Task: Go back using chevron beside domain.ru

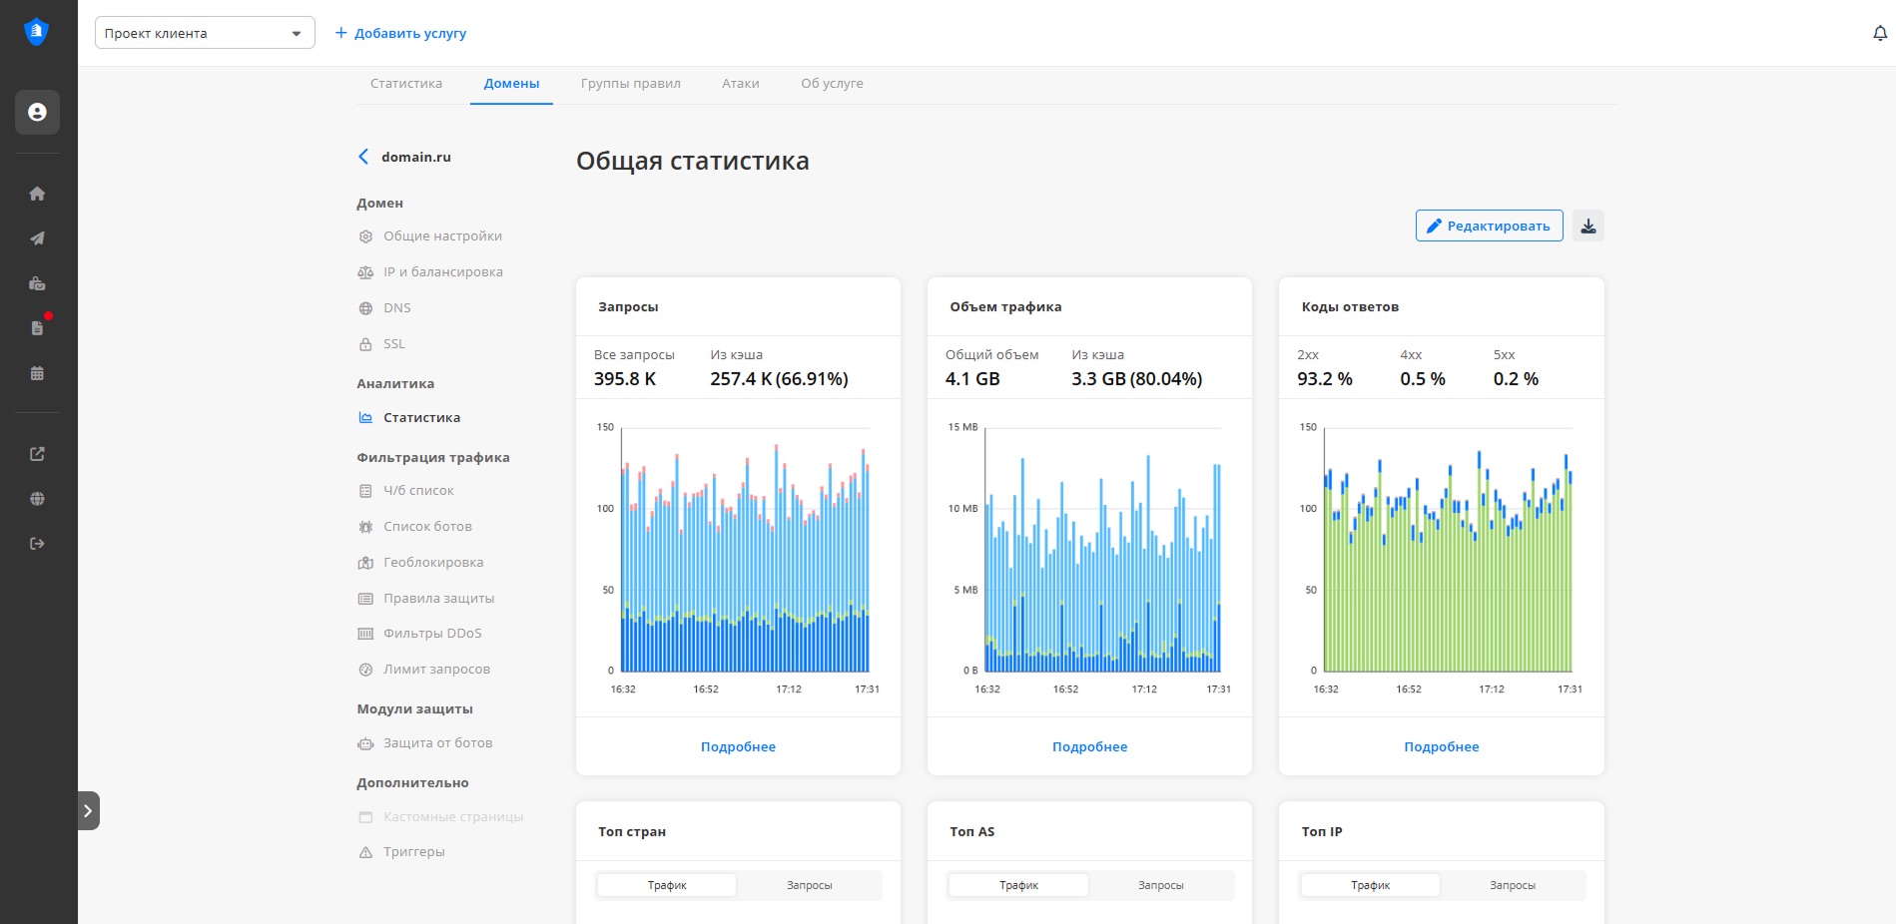Action: point(363,157)
